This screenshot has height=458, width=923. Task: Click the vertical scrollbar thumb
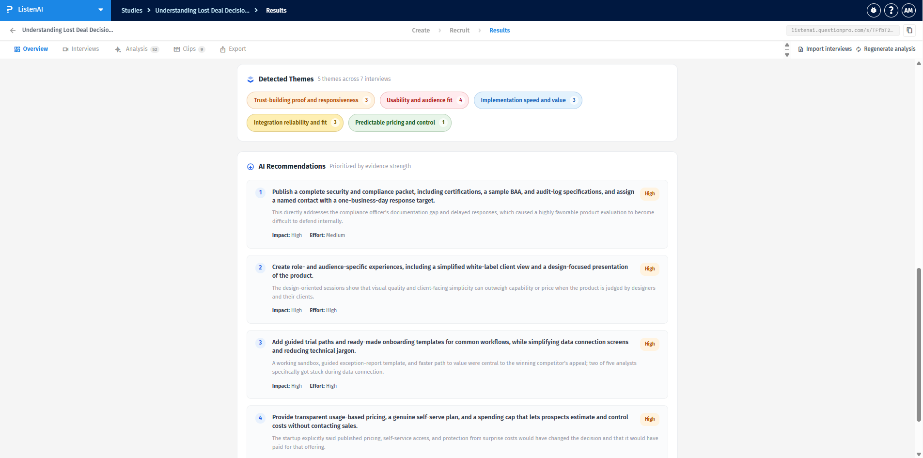coord(919,345)
